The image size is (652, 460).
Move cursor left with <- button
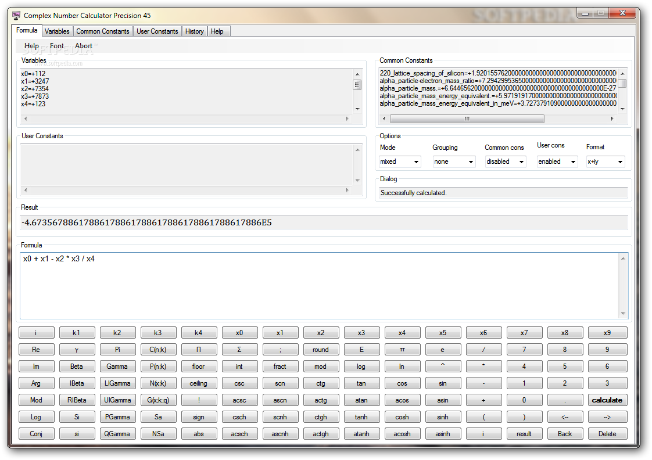565,417
